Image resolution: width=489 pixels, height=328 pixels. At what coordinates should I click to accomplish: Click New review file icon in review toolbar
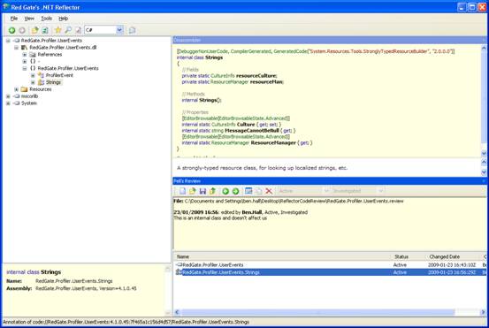[x=182, y=191]
